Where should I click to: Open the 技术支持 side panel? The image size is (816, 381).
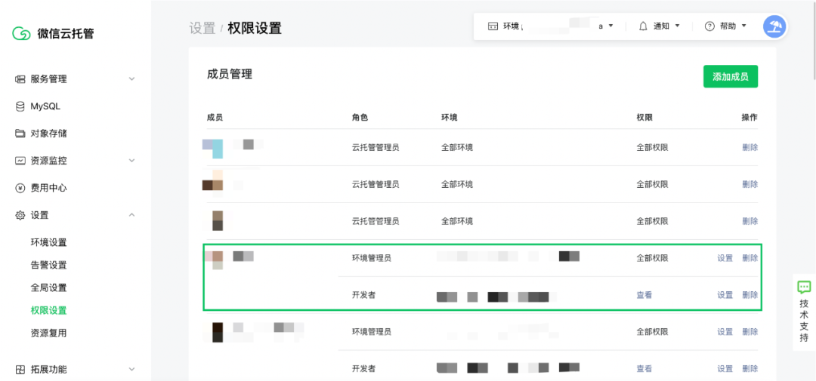click(804, 312)
